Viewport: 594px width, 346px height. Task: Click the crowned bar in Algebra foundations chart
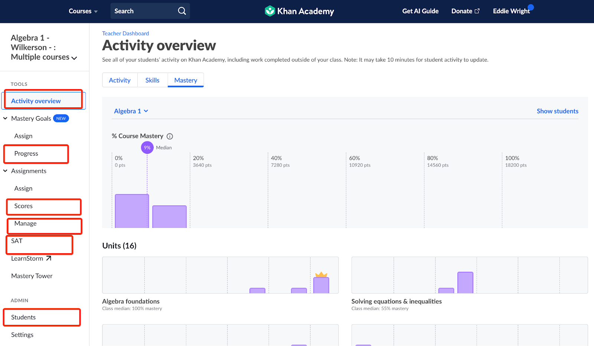pyautogui.click(x=321, y=285)
